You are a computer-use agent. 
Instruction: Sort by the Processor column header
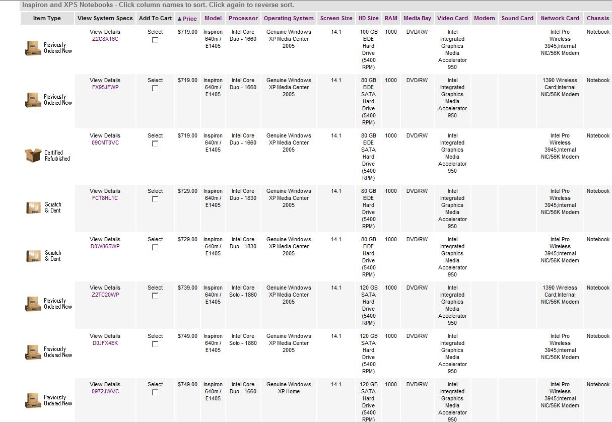(243, 18)
